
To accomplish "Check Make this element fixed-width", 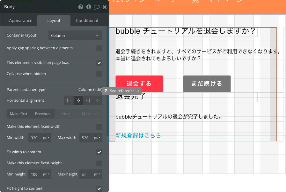I will click(99, 127).
